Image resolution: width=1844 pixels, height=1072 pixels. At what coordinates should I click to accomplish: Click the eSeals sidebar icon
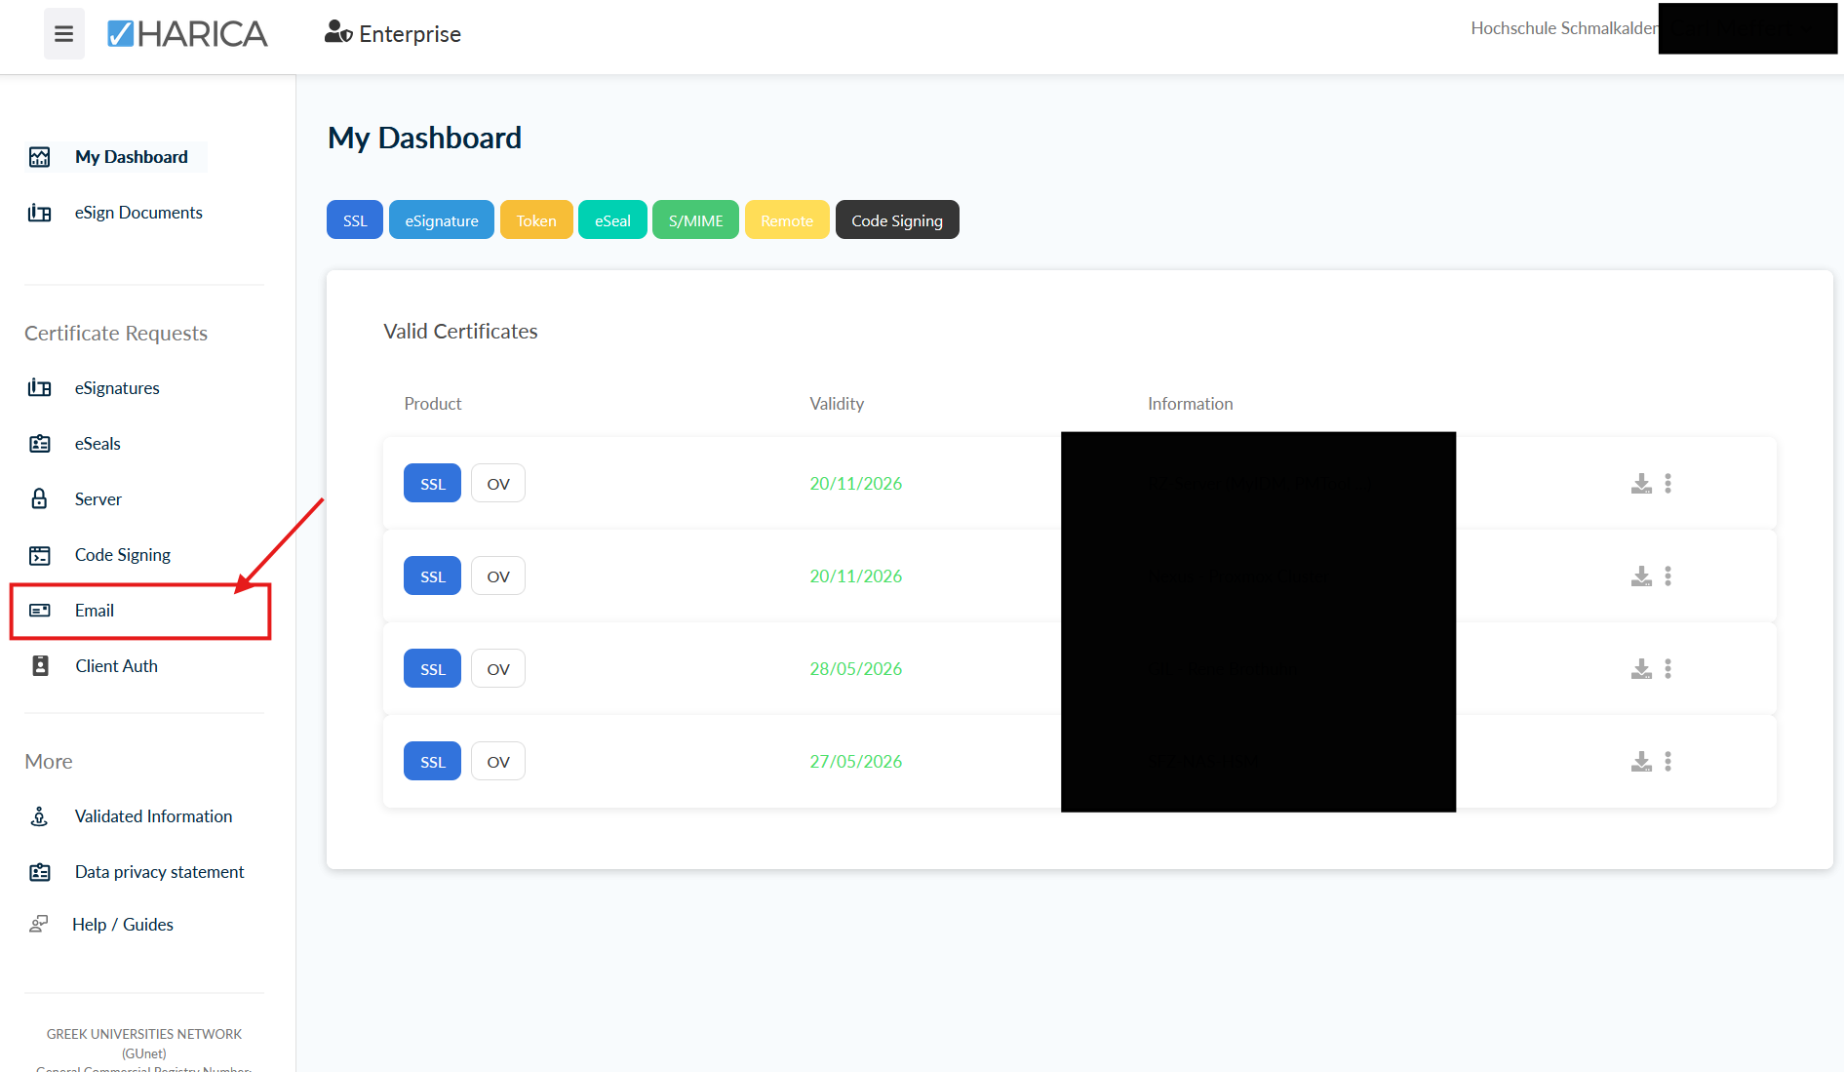tap(40, 444)
